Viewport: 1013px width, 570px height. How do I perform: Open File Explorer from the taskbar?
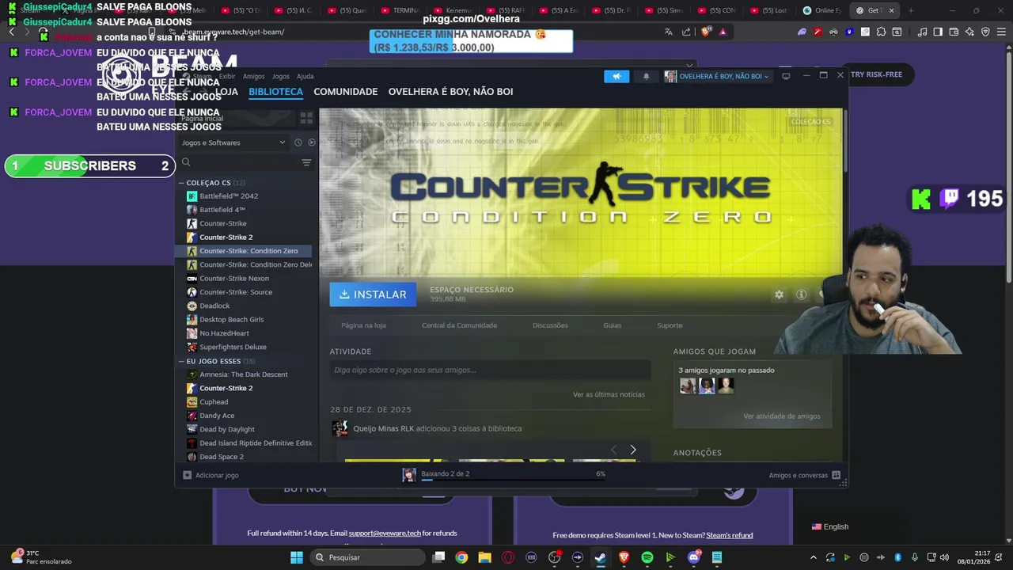[484, 557]
